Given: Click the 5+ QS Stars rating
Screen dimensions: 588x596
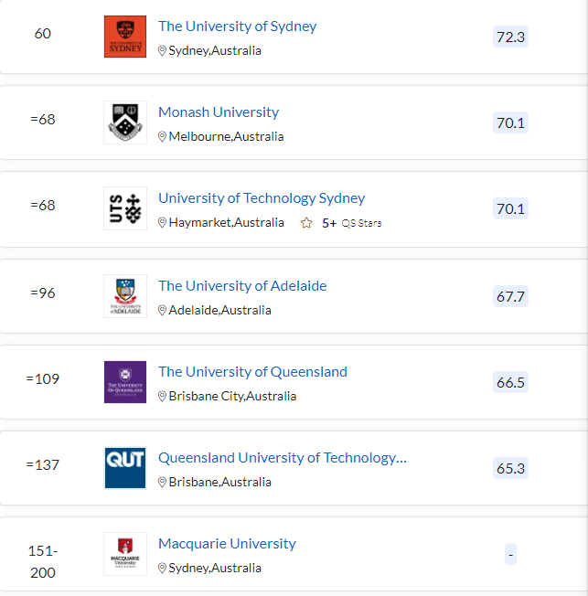Looking at the screenshot, I should tap(351, 223).
